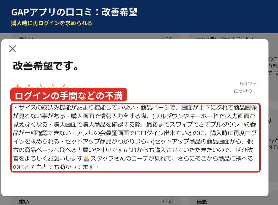Click the 重い review title behind the popup
This screenshot has width=278, height=205.
24,202
